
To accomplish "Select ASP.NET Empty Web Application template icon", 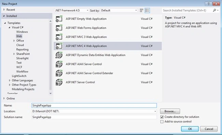I will (x=59, y=19).
